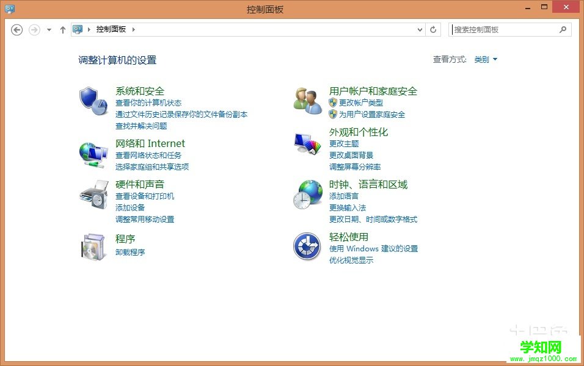Image resolution: width=584 pixels, height=366 pixels.
Task: Open 选择家庭组和共享选项 link
Action: click(152, 167)
